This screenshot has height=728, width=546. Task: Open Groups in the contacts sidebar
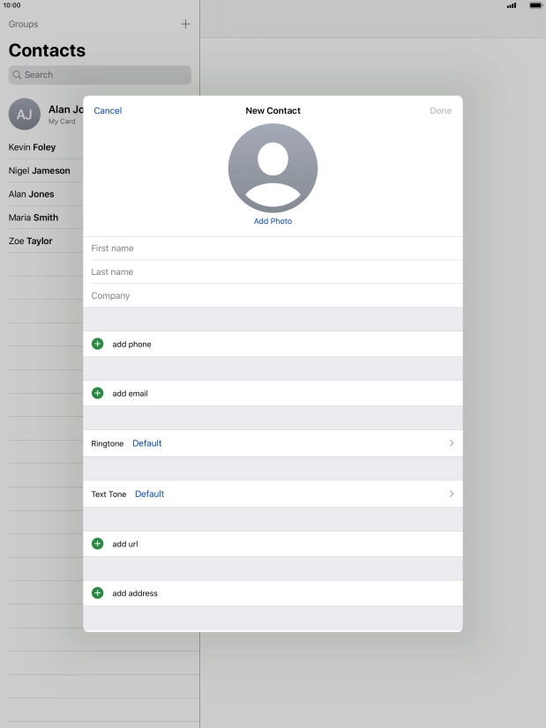click(x=24, y=24)
